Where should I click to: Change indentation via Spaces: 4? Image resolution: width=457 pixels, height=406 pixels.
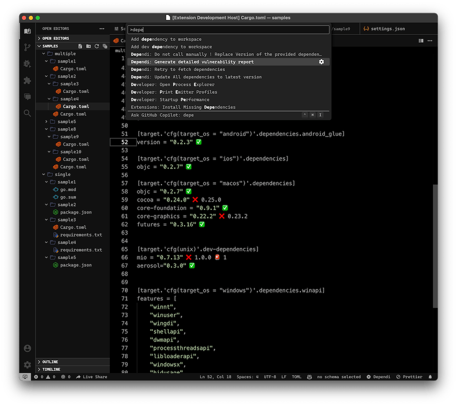(247, 377)
